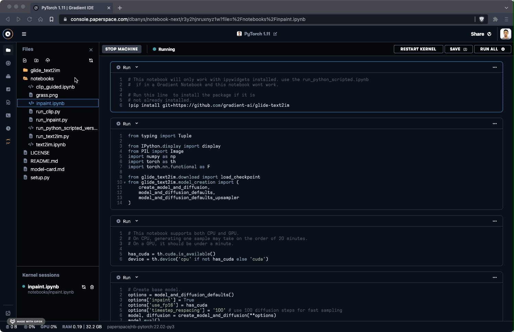The height and width of the screenshot is (332, 514).
Task: Upload a file via the cloud upload icon
Action: 48,60
